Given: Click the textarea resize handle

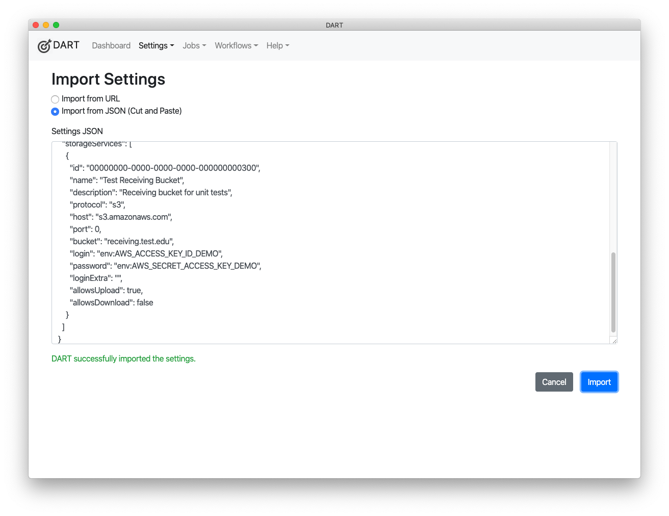Looking at the screenshot, I should 614,339.
